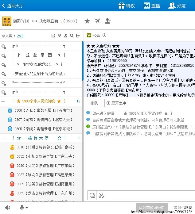Viewport: 195px width, 214px height.
Task: Click the member person icon
Action: click(x=66, y=36)
